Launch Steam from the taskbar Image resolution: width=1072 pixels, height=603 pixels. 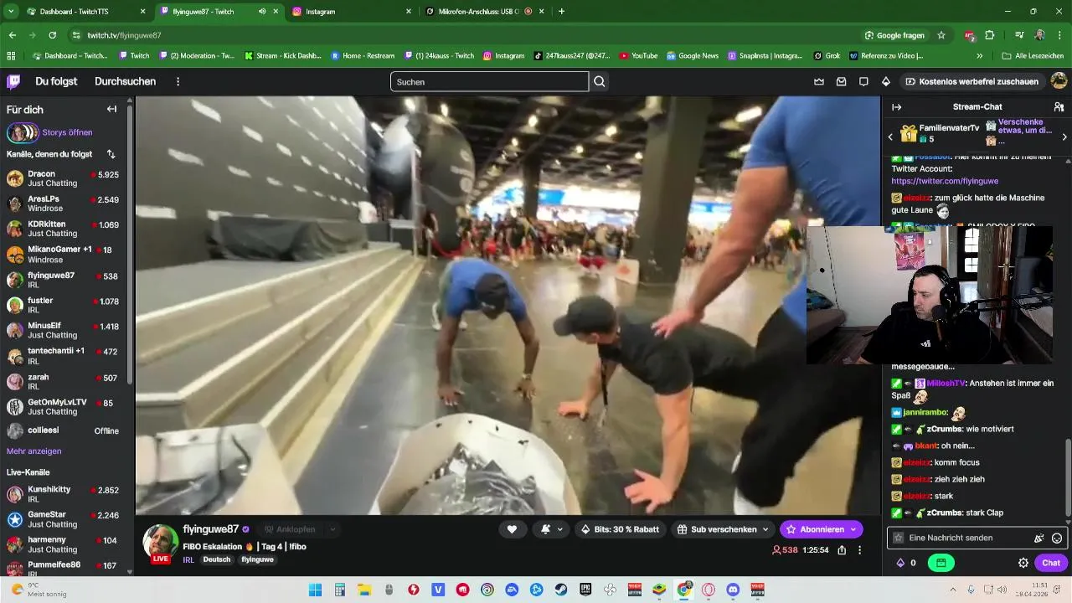[561, 590]
